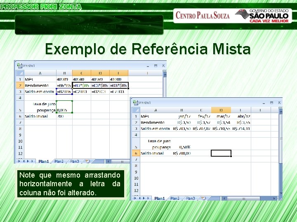The image size is (297, 222).
Task: Select row 6 header in right window
Action: [136, 153]
